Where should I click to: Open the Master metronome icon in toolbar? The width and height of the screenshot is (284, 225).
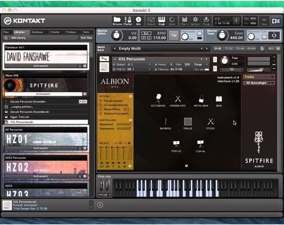[x=127, y=21]
